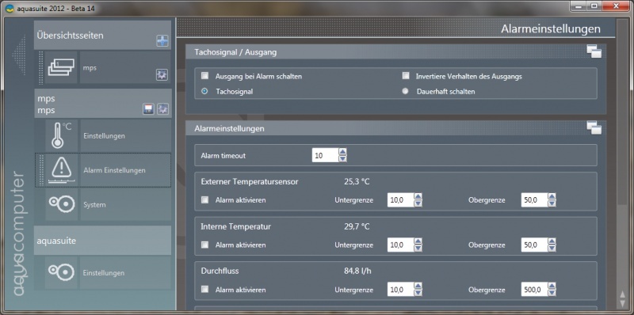The height and width of the screenshot is (315, 634).
Task: Open gear settings for mps overview page
Action: click(x=162, y=74)
